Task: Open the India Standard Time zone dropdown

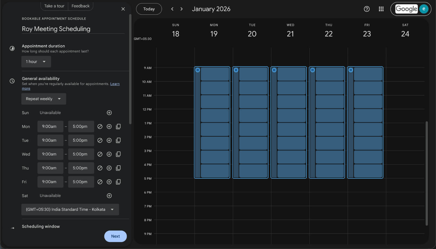Action: click(70, 209)
